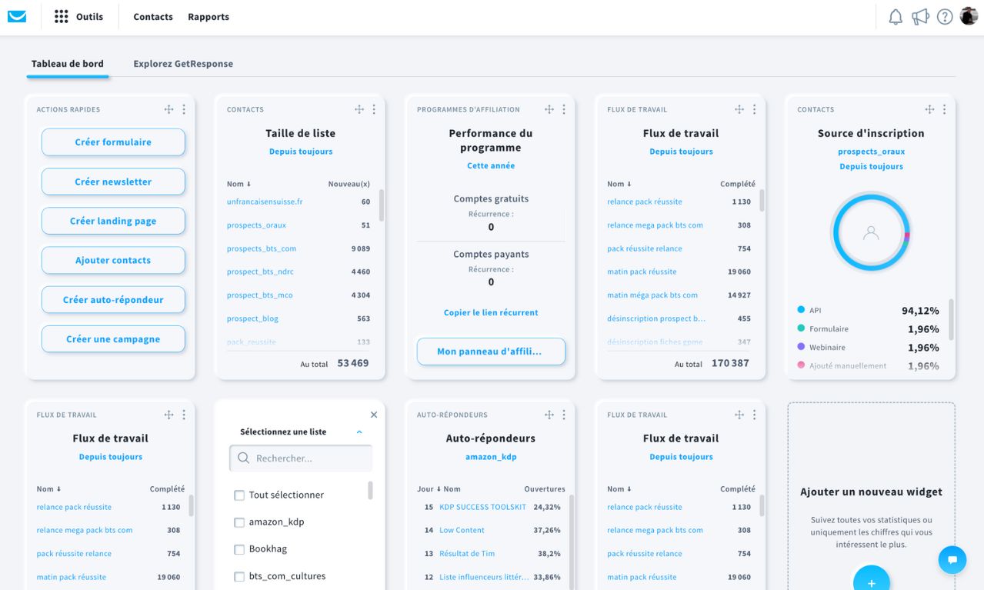The image size is (984, 590).
Task: Change prospects_oraux list in Source d'inscription
Action: point(871,152)
